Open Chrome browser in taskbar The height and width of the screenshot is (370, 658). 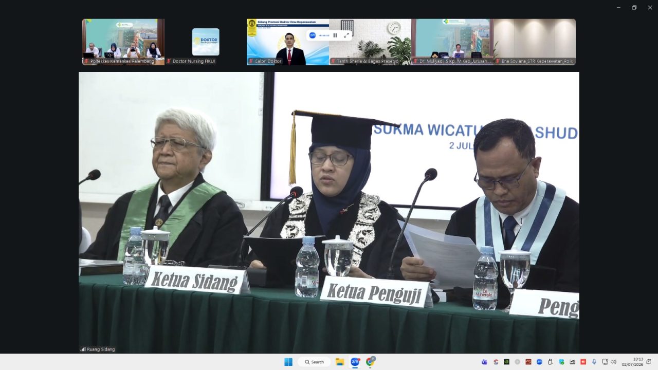pos(370,362)
